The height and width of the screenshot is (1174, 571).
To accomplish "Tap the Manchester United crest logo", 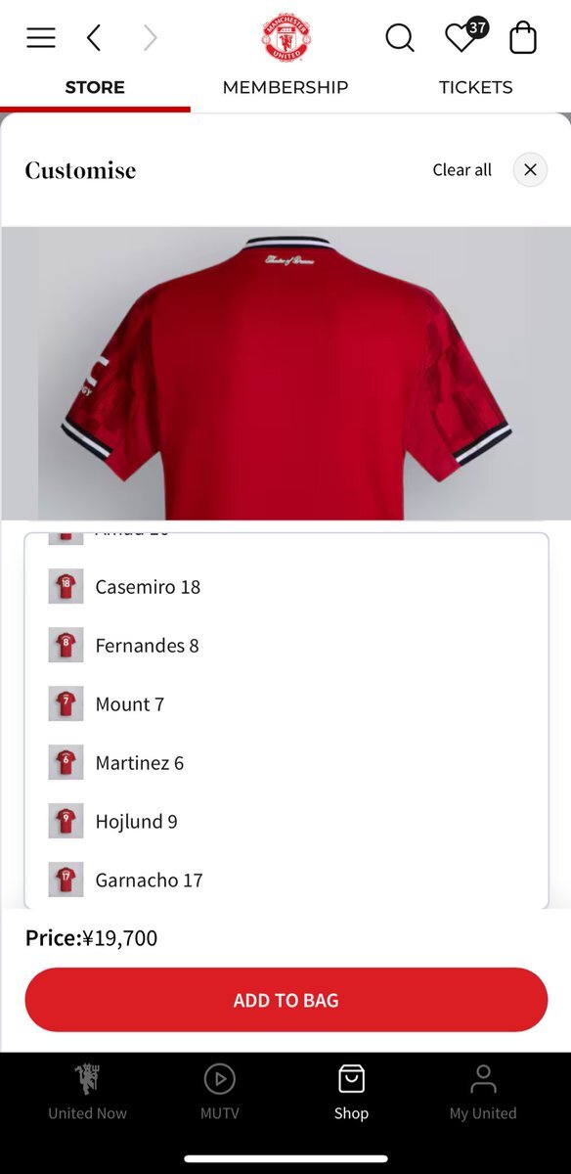I will [285, 38].
